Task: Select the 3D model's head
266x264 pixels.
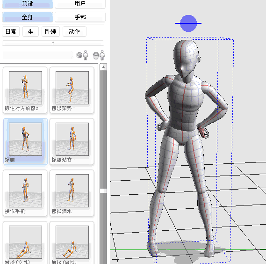Action: (x=186, y=59)
